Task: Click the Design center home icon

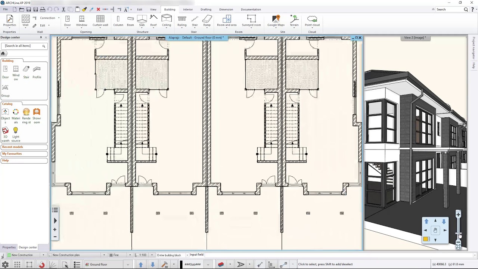Action: pyautogui.click(x=3, y=53)
